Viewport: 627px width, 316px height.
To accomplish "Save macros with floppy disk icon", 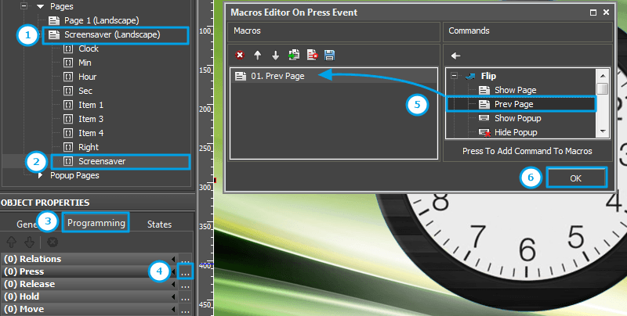I will click(x=329, y=55).
